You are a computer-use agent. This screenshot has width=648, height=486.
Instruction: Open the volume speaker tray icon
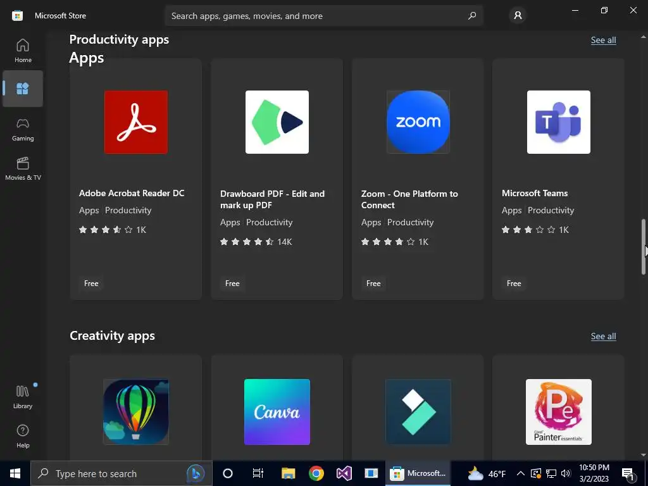[x=566, y=473]
